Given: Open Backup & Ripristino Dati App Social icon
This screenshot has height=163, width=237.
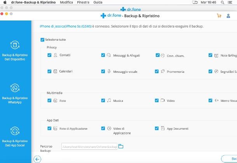Looking at the screenshot, I should (15, 131).
